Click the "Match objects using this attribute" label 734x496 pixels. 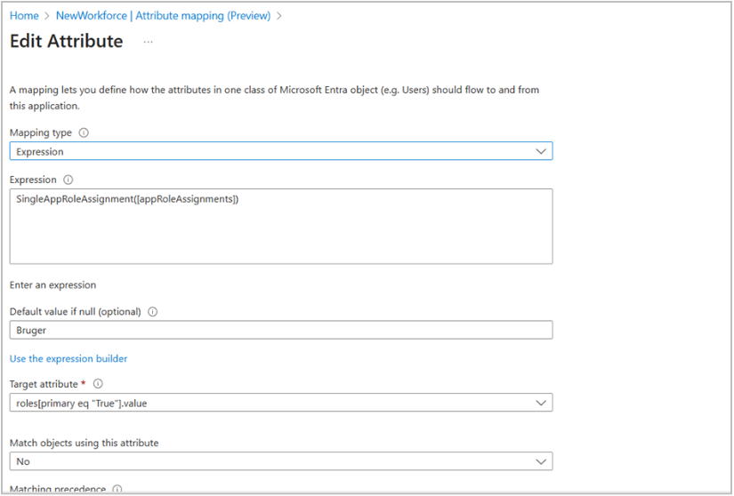(x=84, y=443)
